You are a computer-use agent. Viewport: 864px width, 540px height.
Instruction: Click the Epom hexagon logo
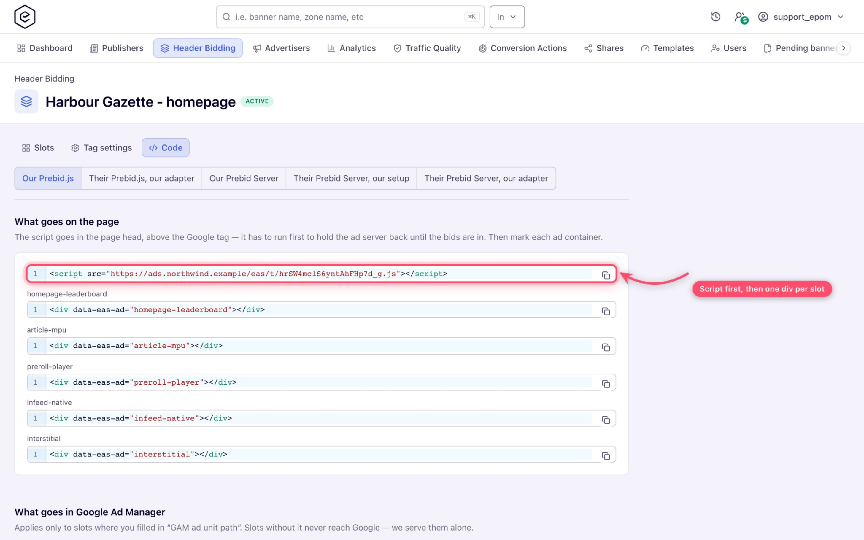25,17
